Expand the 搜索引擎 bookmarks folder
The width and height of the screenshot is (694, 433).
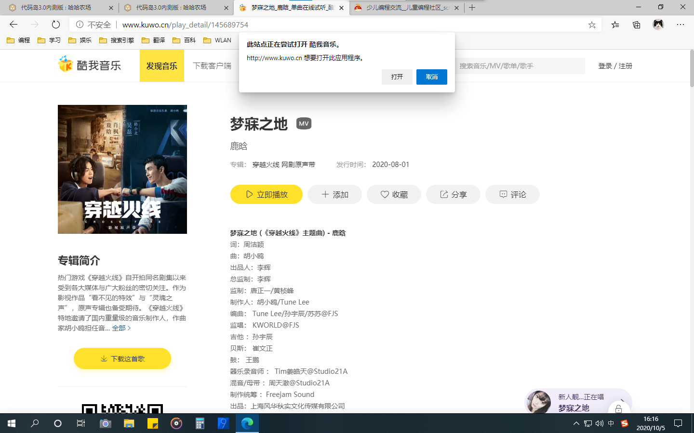[x=117, y=40]
